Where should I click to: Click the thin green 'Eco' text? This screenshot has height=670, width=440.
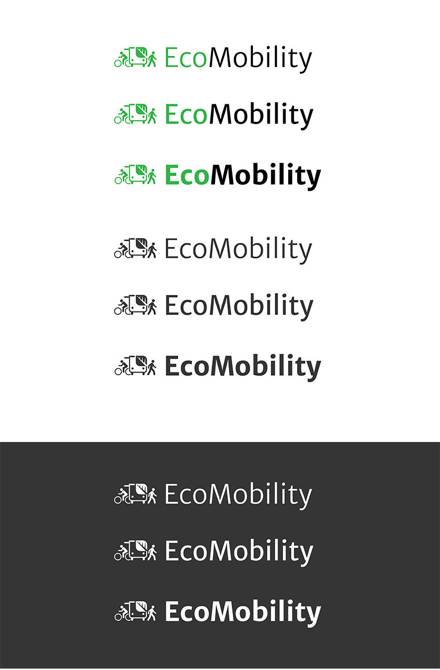186,58
